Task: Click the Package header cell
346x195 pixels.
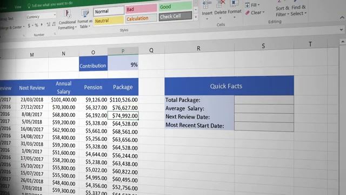Action: [x=123, y=87]
